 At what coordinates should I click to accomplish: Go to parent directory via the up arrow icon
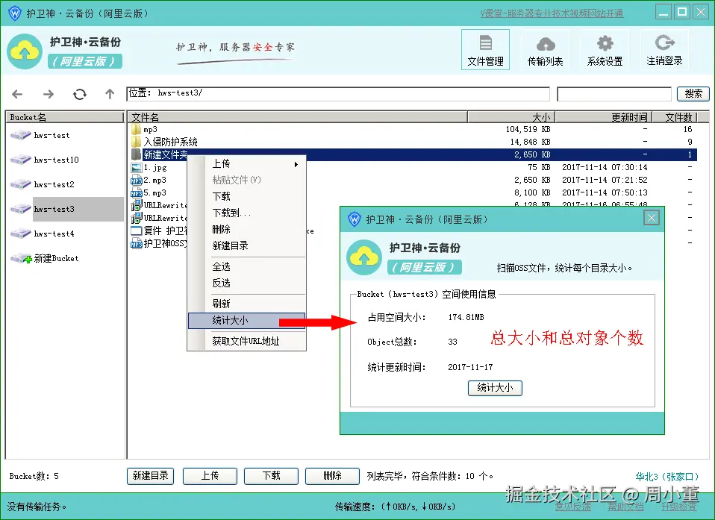tap(109, 94)
